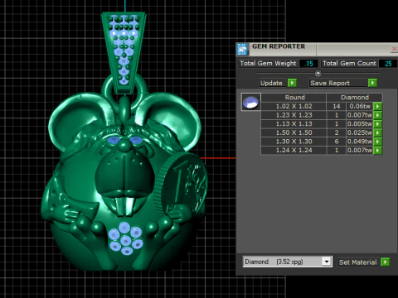
Task: Click the Update button
Action: point(272,83)
